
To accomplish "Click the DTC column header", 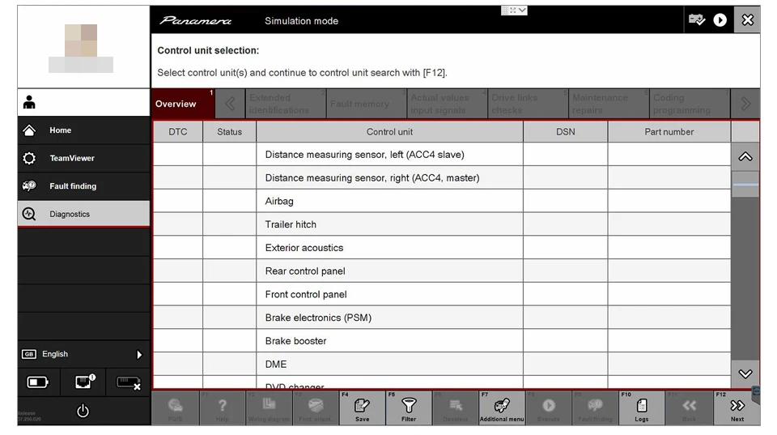I will coord(178,132).
